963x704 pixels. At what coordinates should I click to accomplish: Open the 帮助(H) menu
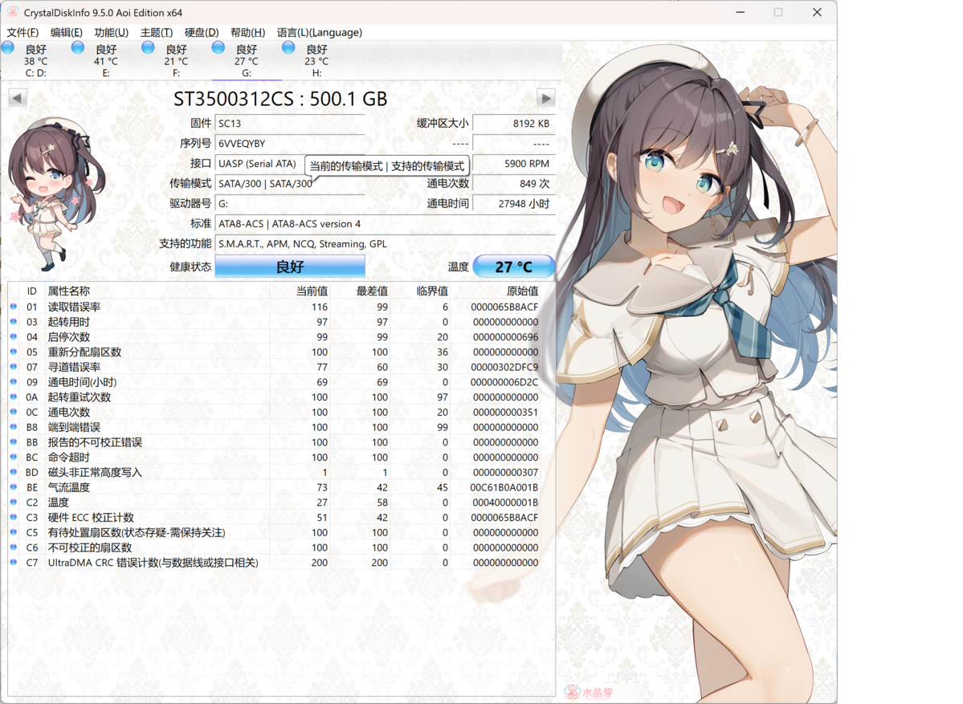[x=248, y=33]
